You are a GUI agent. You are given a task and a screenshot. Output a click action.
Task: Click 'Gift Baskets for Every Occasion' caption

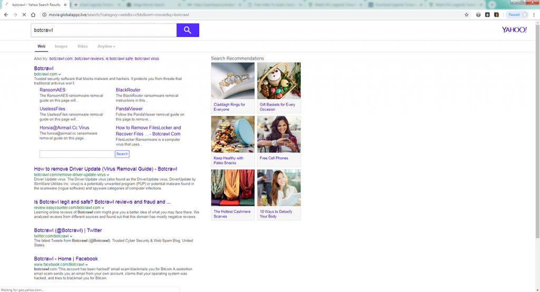pyautogui.click(x=277, y=107)
